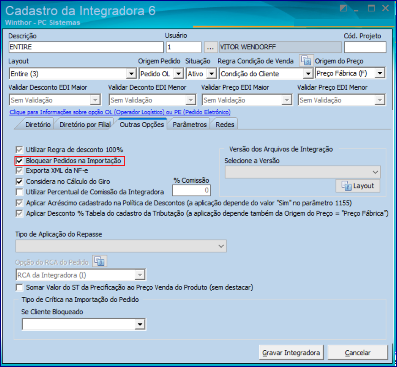This screenshot has height=367, width=397.
Task: Open info icon beside Opção do RCA do Pedido
Action: [100, 261]
